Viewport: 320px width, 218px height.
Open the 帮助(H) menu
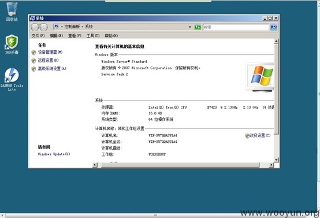point(111,35)
